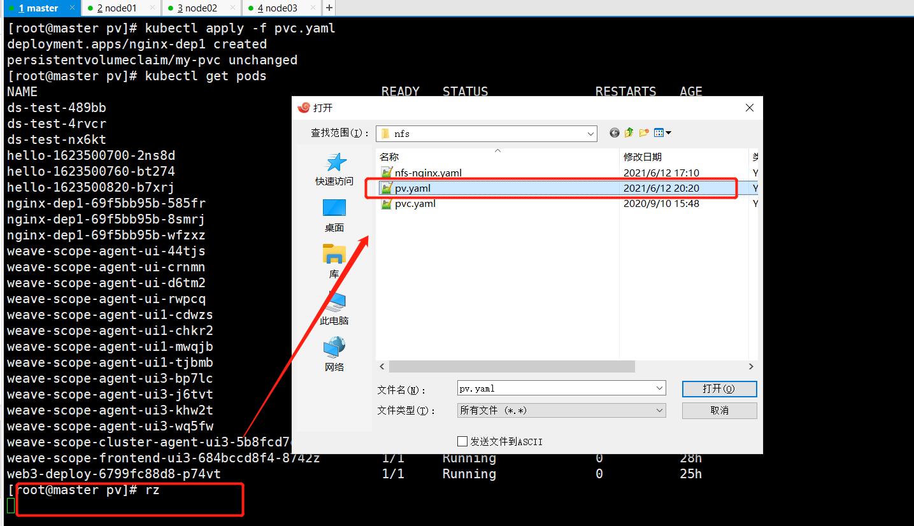Select nfs-nginx.yaml in the file list

click(428, 173)
